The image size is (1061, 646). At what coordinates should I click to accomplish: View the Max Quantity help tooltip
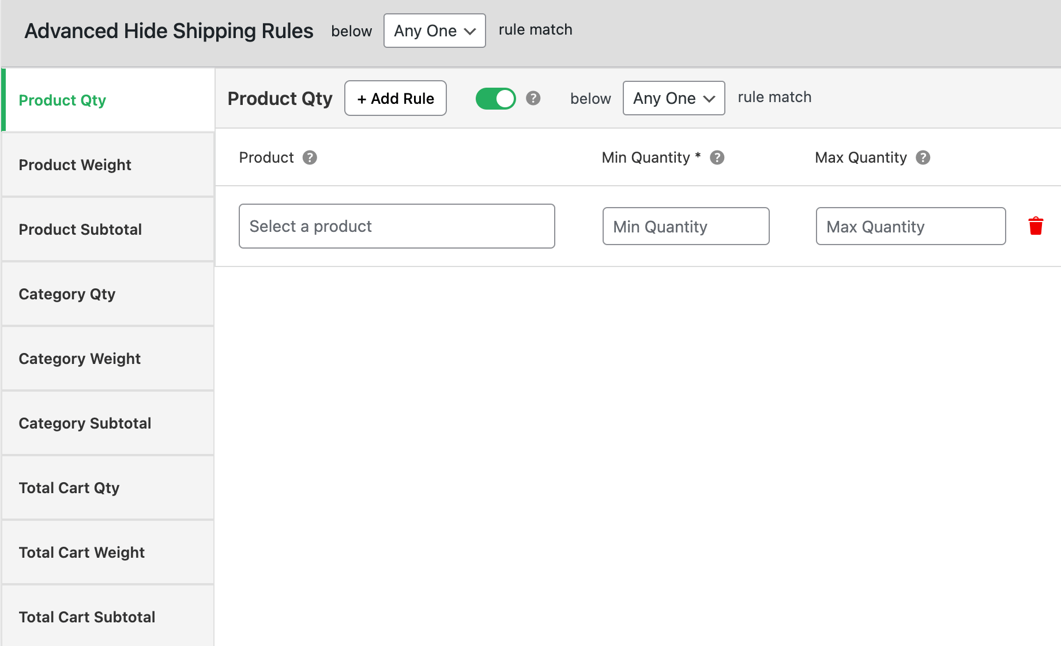point(923,157)
